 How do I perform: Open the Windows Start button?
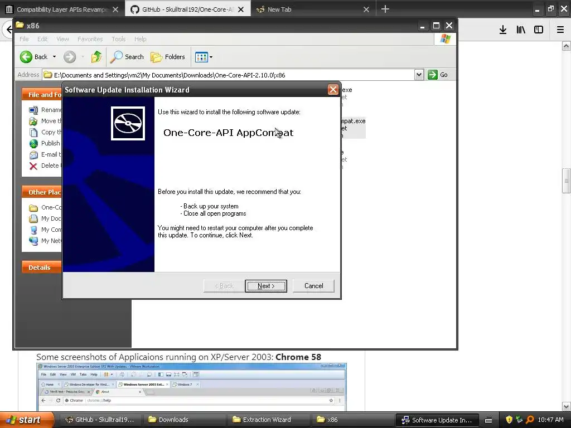[x=26, y=420]
